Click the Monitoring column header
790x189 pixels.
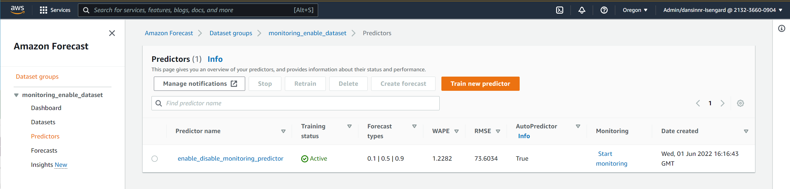pos(612,131)
